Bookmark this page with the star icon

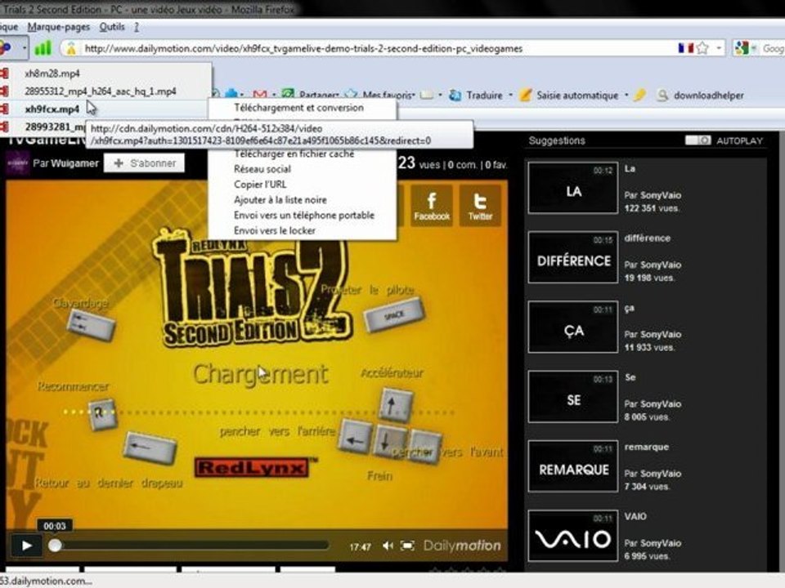point(702,48)
